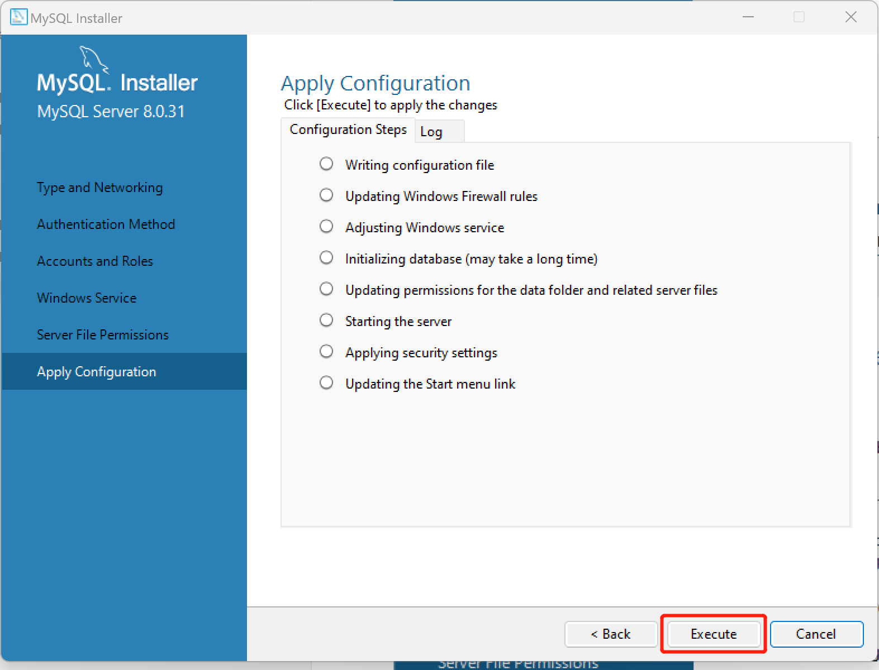The width and height of the screenshot is (879, 670).
Task: Open Windows Service step in sidebar
Action: click(x=87, y=298)
